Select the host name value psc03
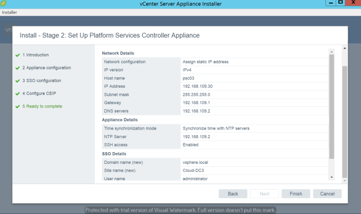Screen dimensions: 361x214 (x=188, y=78)
